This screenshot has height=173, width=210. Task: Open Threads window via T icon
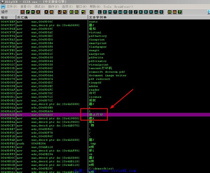pos(115,12)
